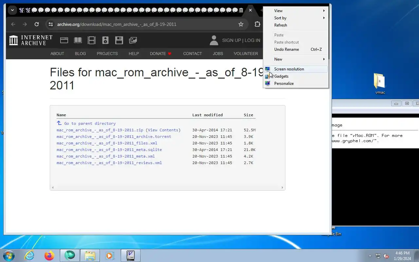Select the vmac folder on desktop
The height and width of the screenshot is (262, 419).
[380, 84]
